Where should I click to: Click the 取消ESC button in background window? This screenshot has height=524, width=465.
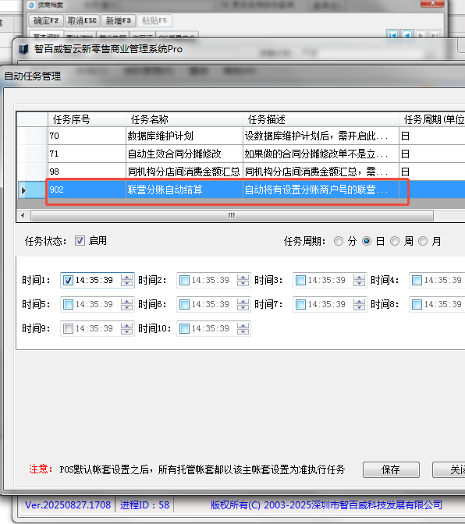pyautogui.click(x=82, y=21)
